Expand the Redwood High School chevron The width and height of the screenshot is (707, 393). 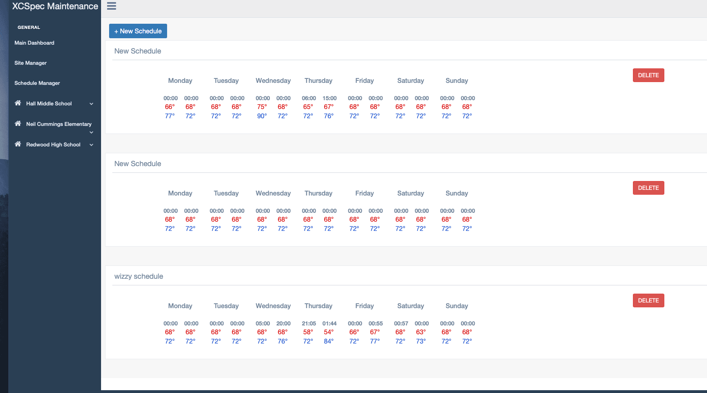pos(91,145)
